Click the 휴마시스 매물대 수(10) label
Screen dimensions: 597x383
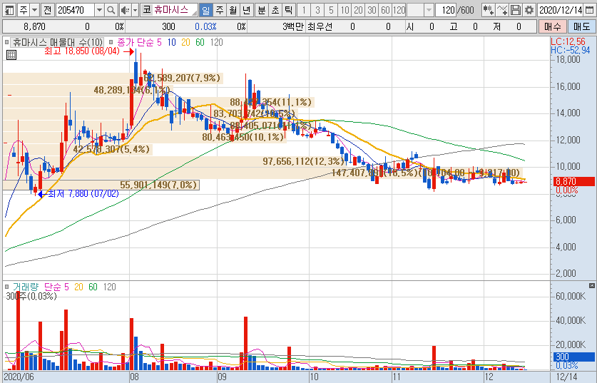pos(57,42)
